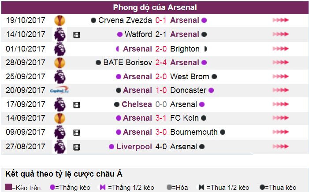309x192 pixels.
Task: Open details arrows for Liverpool 4-0 Arsenal
Action: pyautogui.click(x=281, y=146)
